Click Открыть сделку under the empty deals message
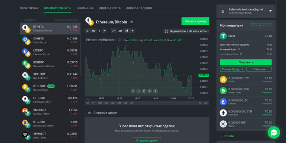Image resolution: width=286 pixels, height=143 pixels. [x=147, y=140]
